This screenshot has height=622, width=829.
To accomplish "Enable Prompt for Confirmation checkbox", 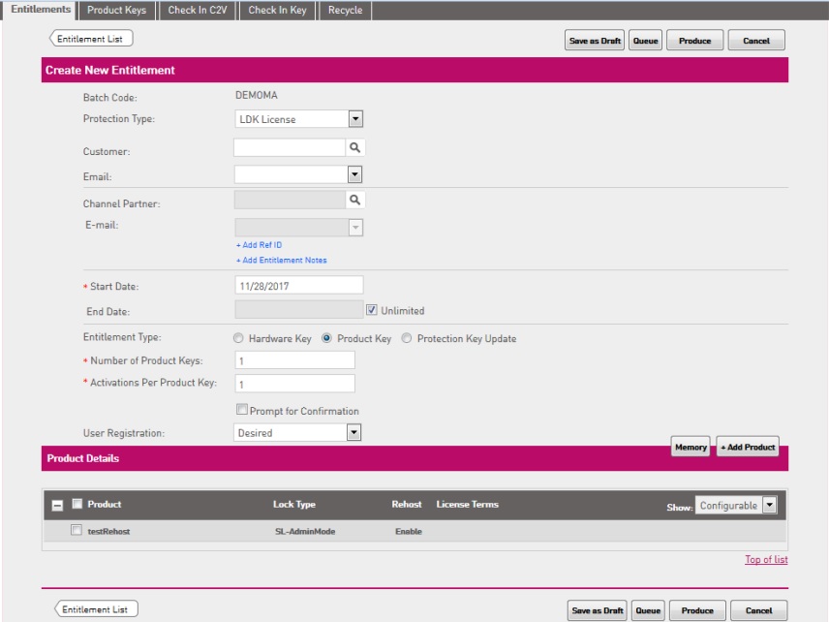I will tap(241, 411).
